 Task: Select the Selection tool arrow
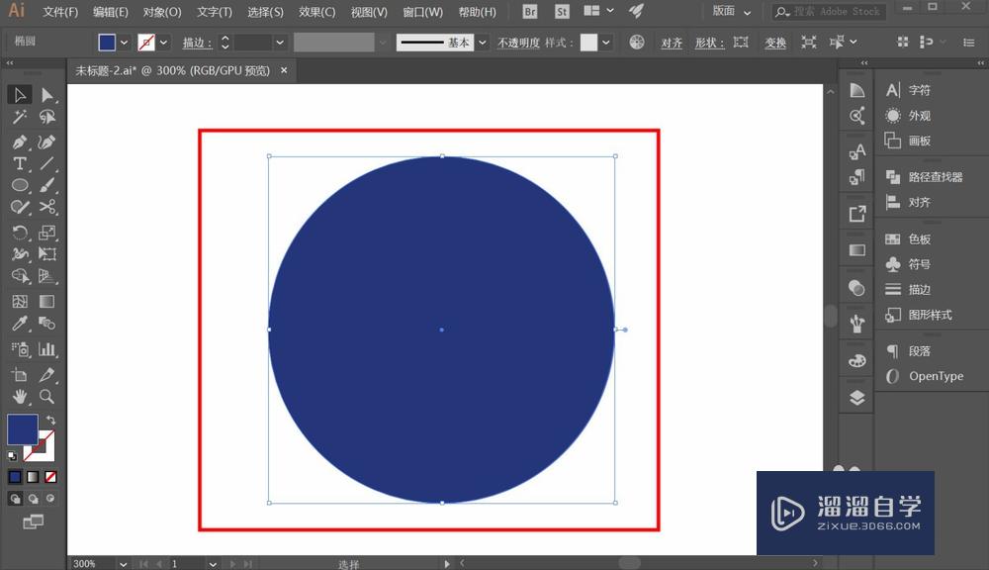(20, 95)
